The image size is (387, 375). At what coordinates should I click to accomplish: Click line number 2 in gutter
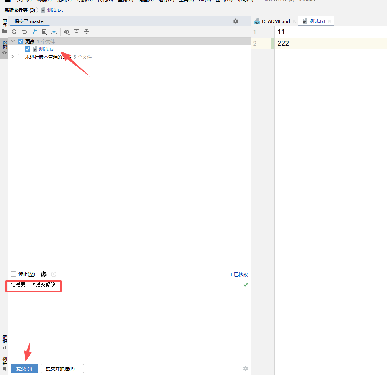(x=255, y=43)
